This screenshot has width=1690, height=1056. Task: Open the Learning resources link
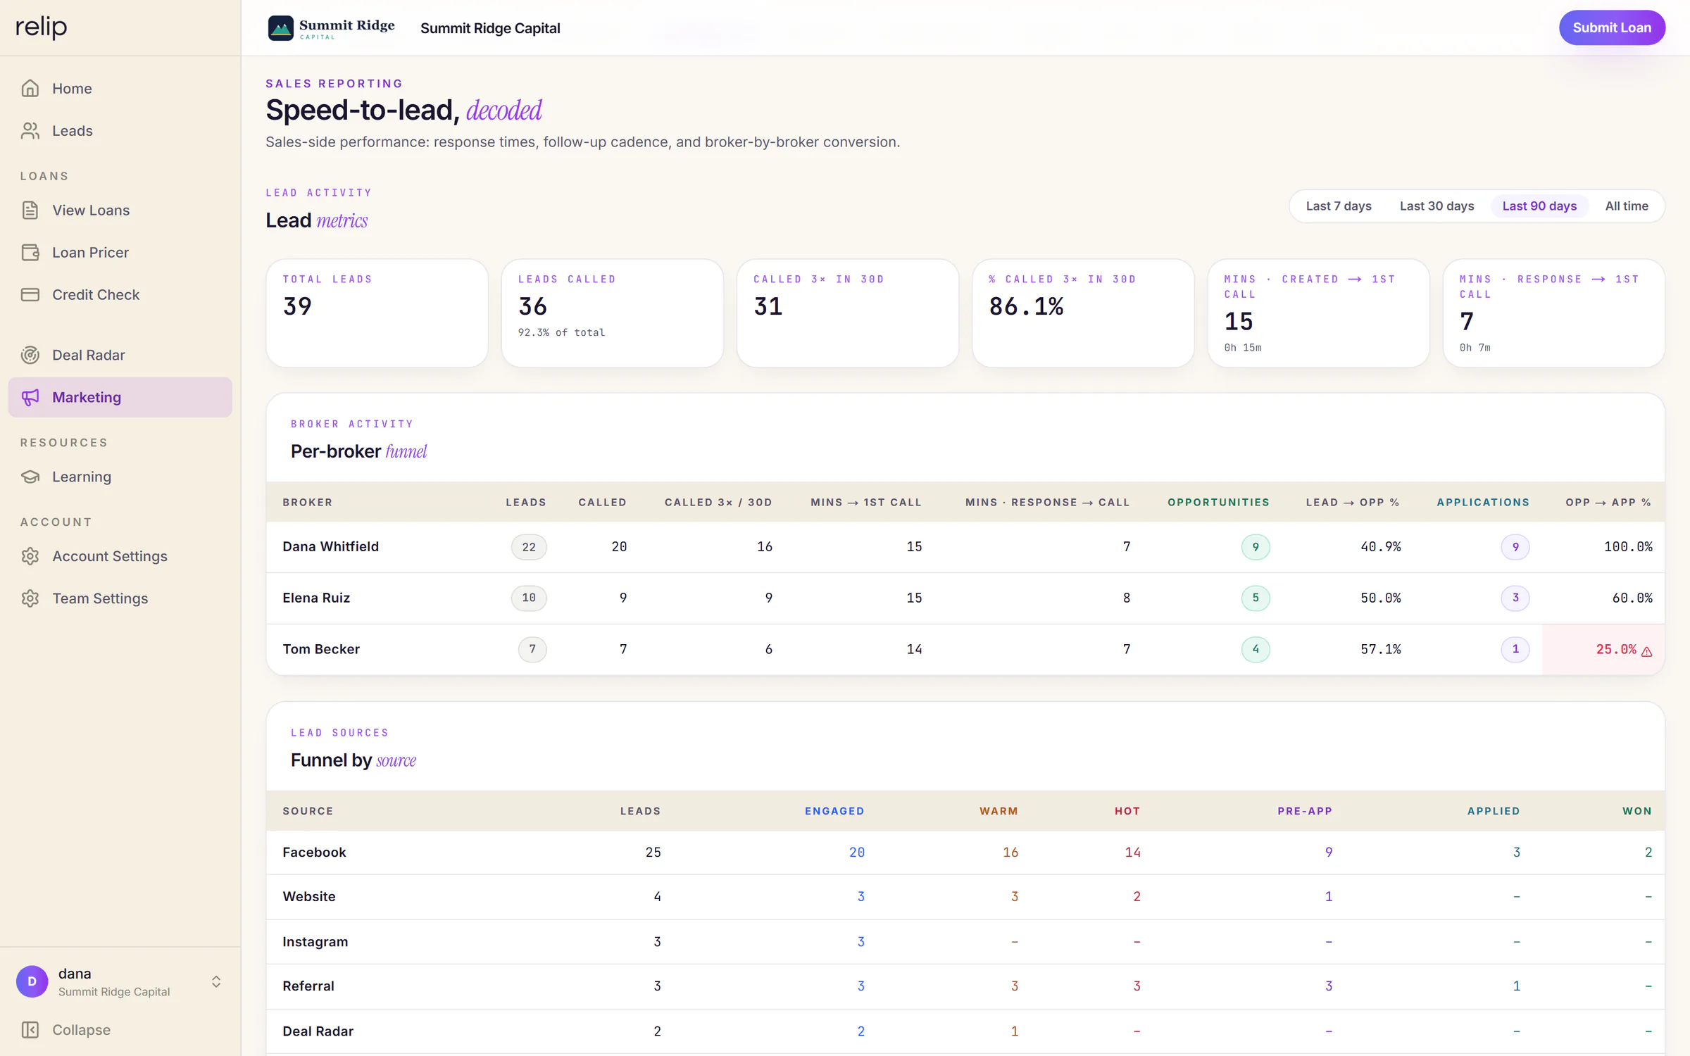point(120,477)
